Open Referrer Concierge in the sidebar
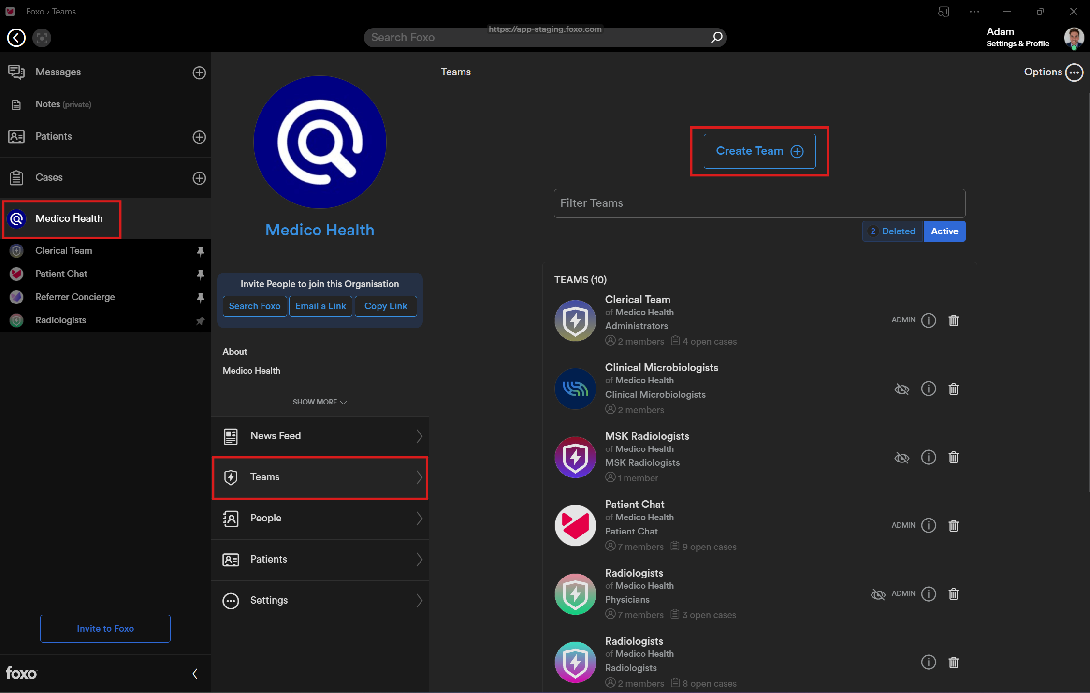 click(x=75, y=297)
